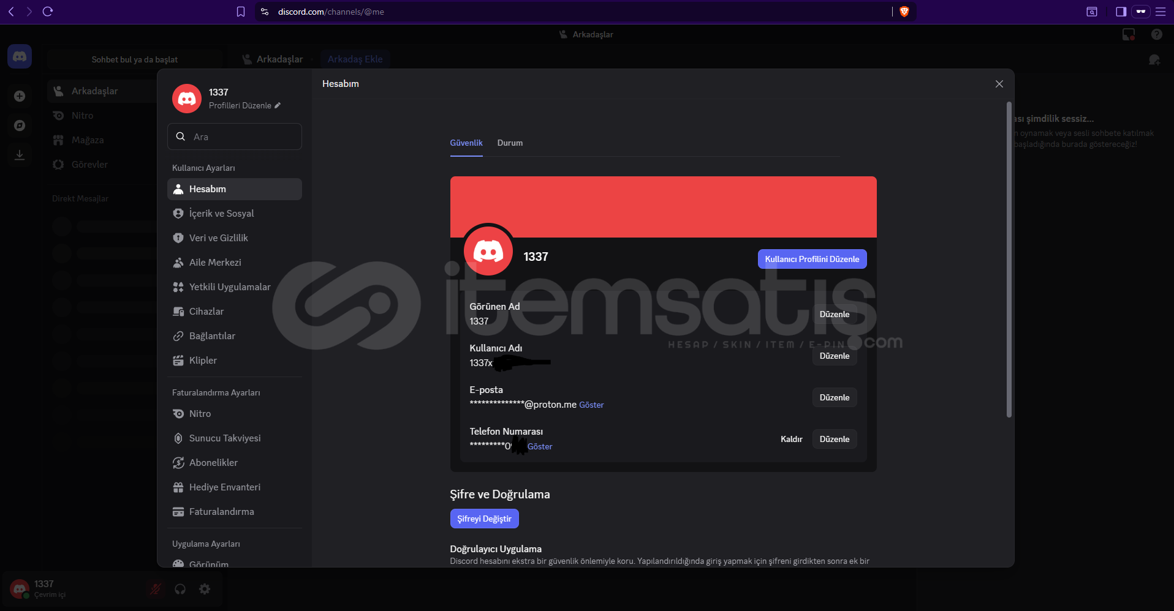Open Mağaza in the DM sidebar
1174x611 pixels.
coord(101,140)
